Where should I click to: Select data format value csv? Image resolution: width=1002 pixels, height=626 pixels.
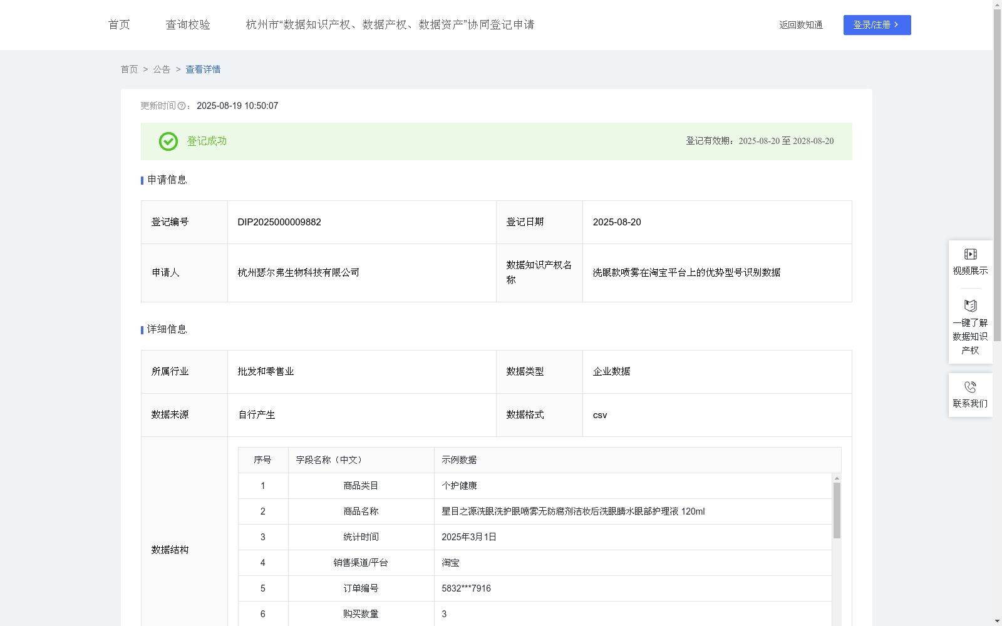coord(600,415)
